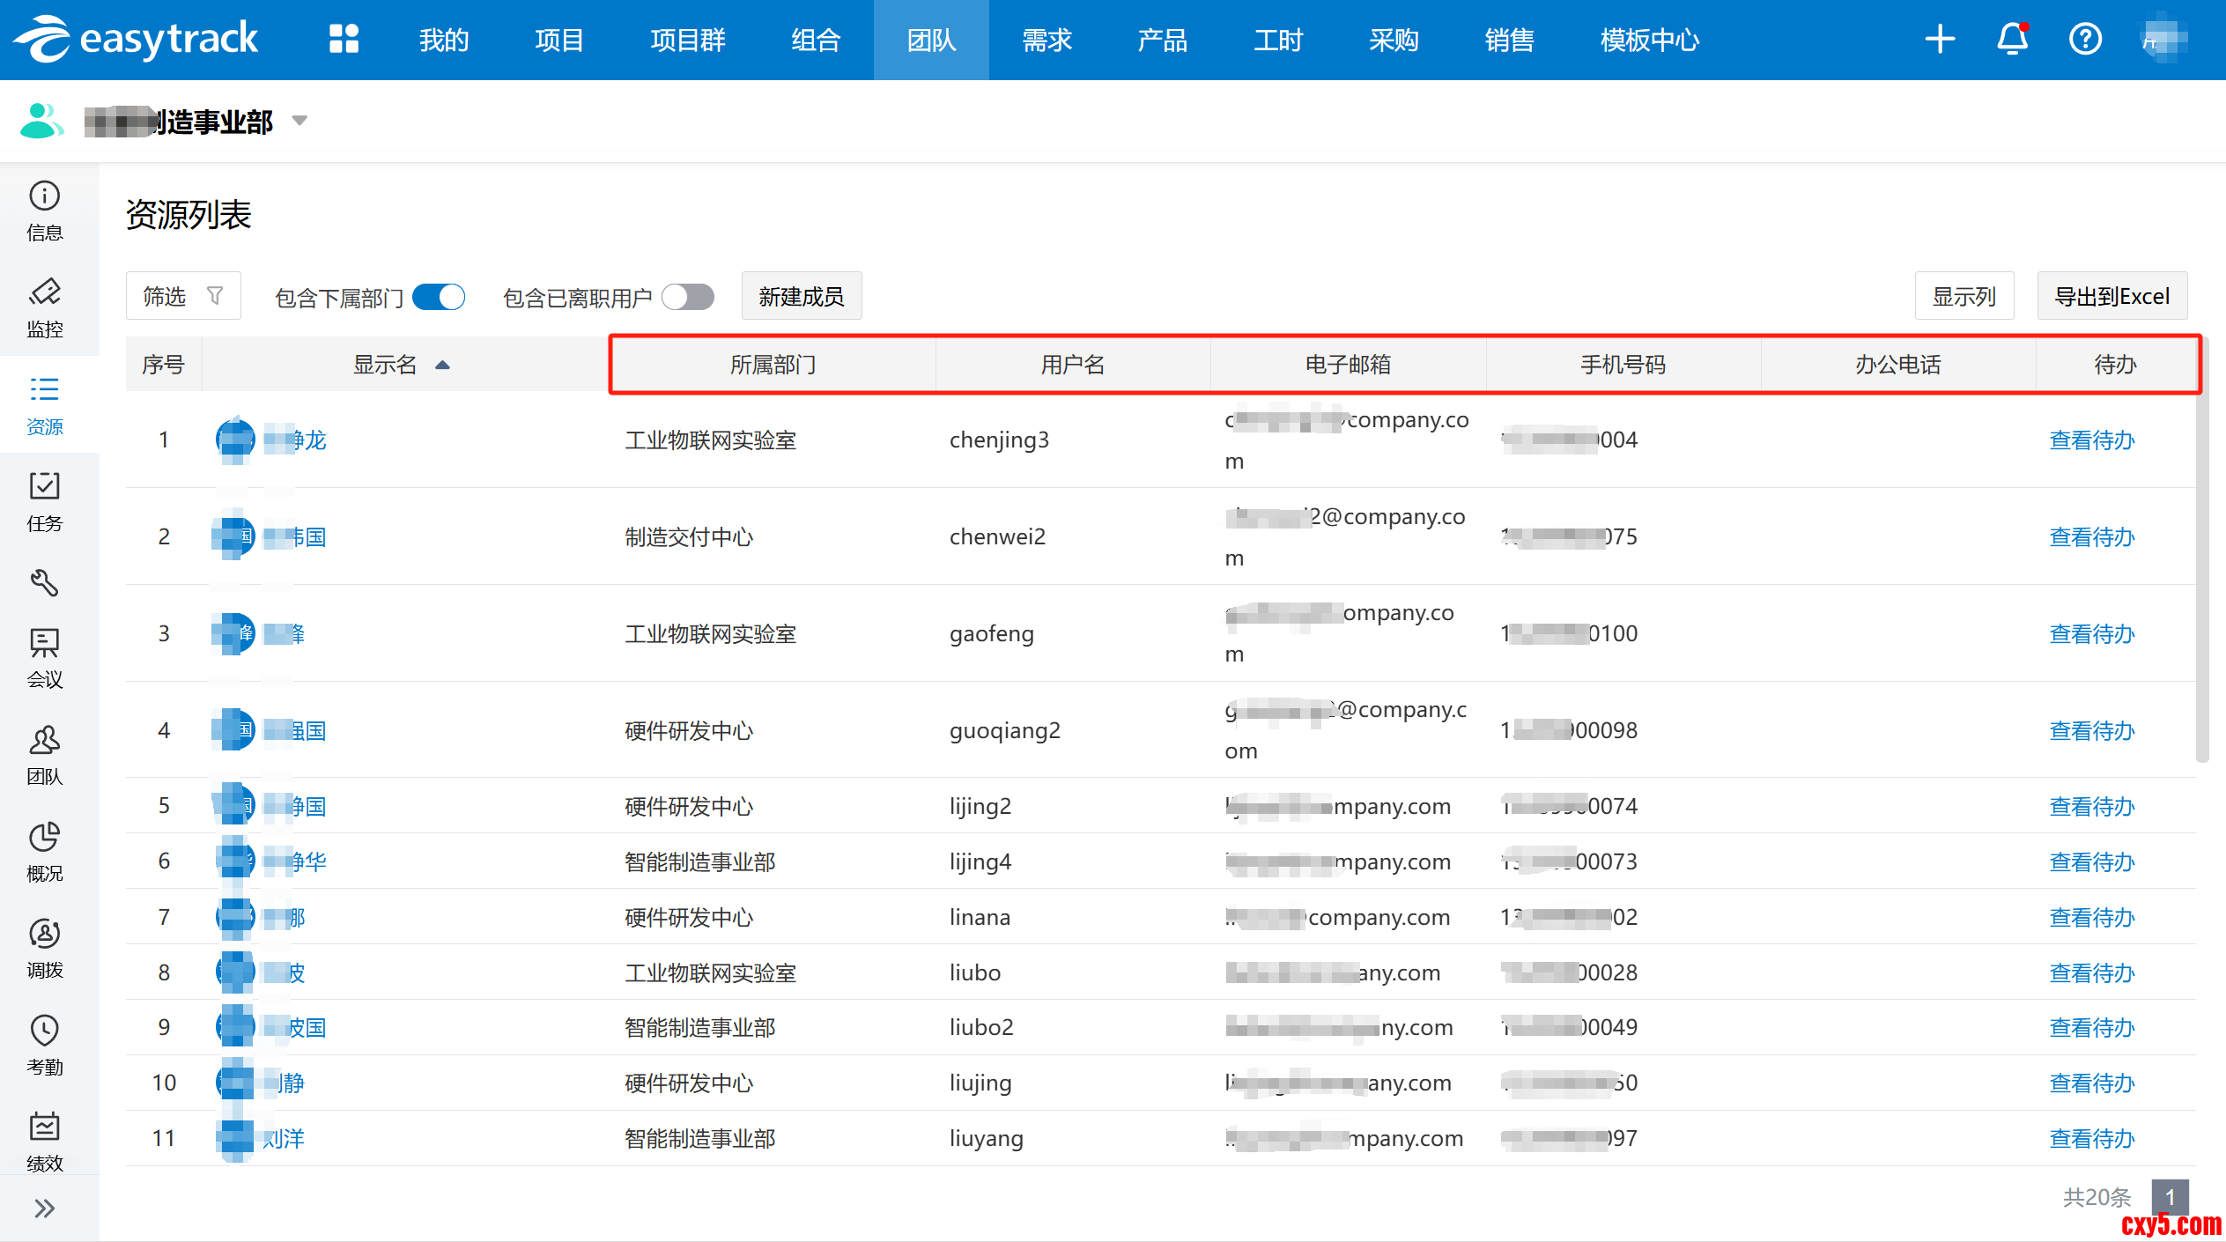This screenshot has width=2226, height=1242.
Task: Open the app grid launcher icon
Action: [344, 40]
